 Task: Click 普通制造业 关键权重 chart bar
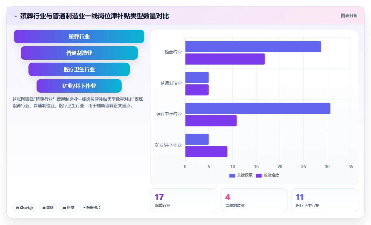pos(197,77)
